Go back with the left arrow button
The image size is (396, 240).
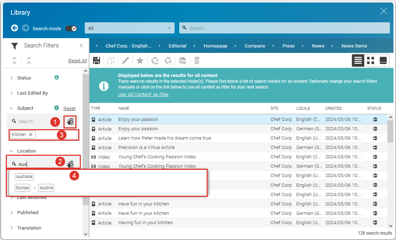[14, 28]
